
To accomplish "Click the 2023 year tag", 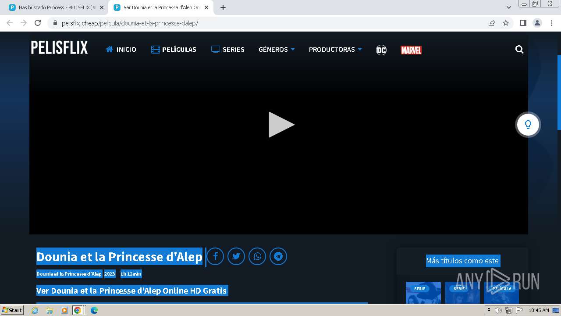I will point(110,274).
